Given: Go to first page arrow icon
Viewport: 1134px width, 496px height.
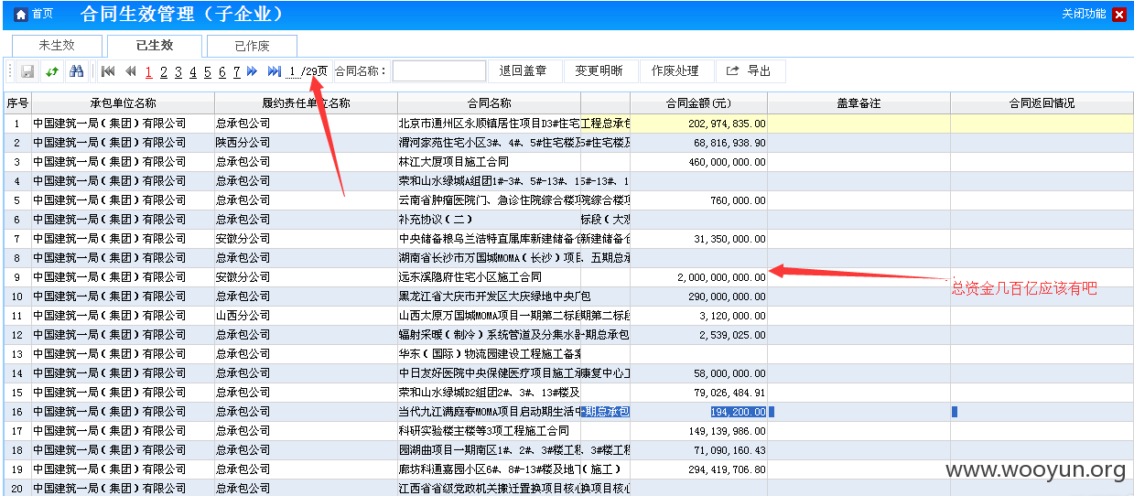Looking at the screenshot, I should (x=109, y=71).
